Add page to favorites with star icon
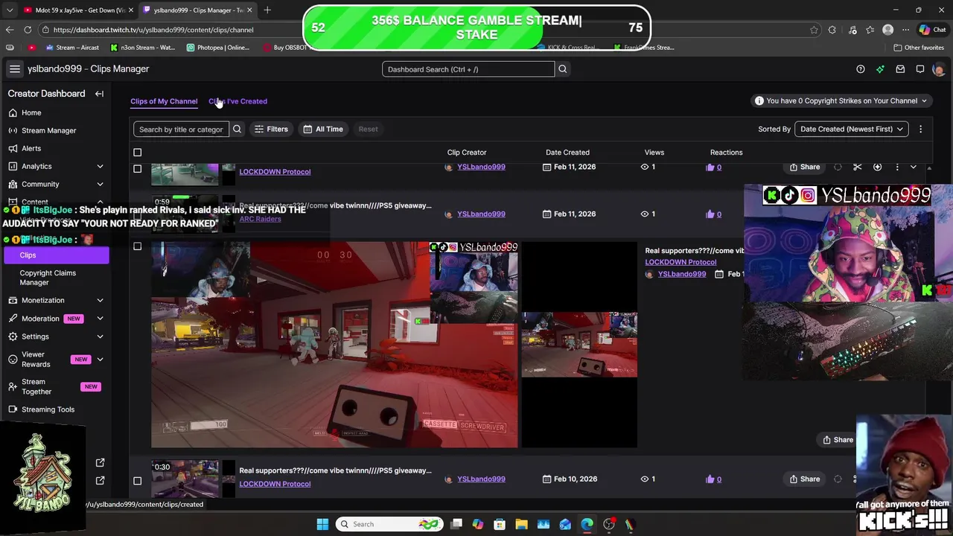This screenshot has height=536, width=953. pyautogui.click(x=814, y=30)
